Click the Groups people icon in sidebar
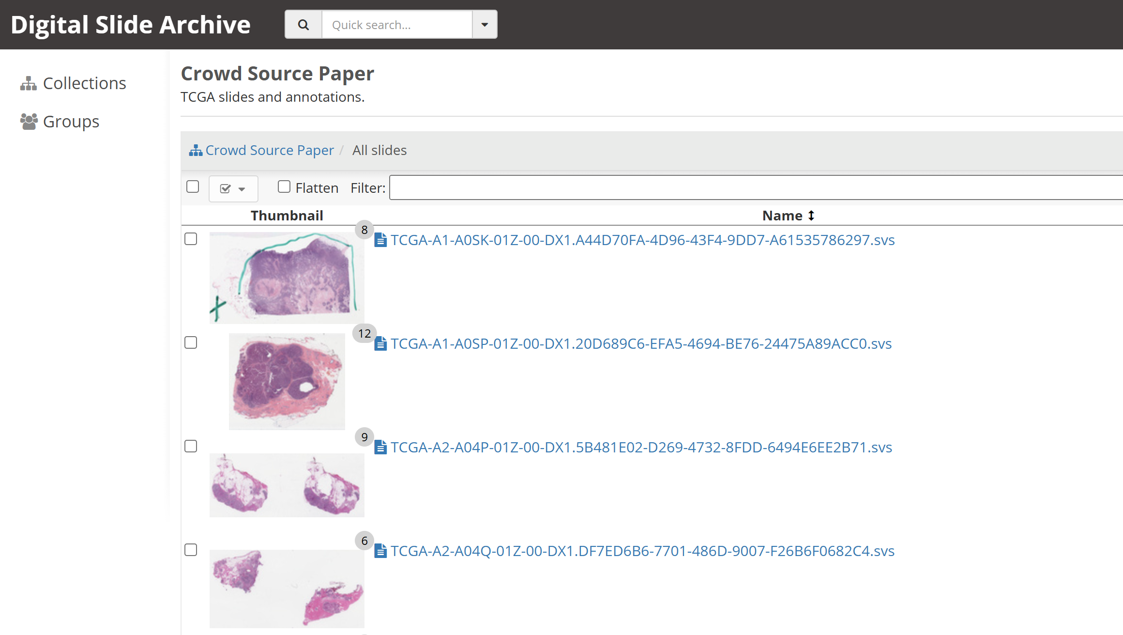The width and height of the screenshot is (1123, 635). [29, 122]
